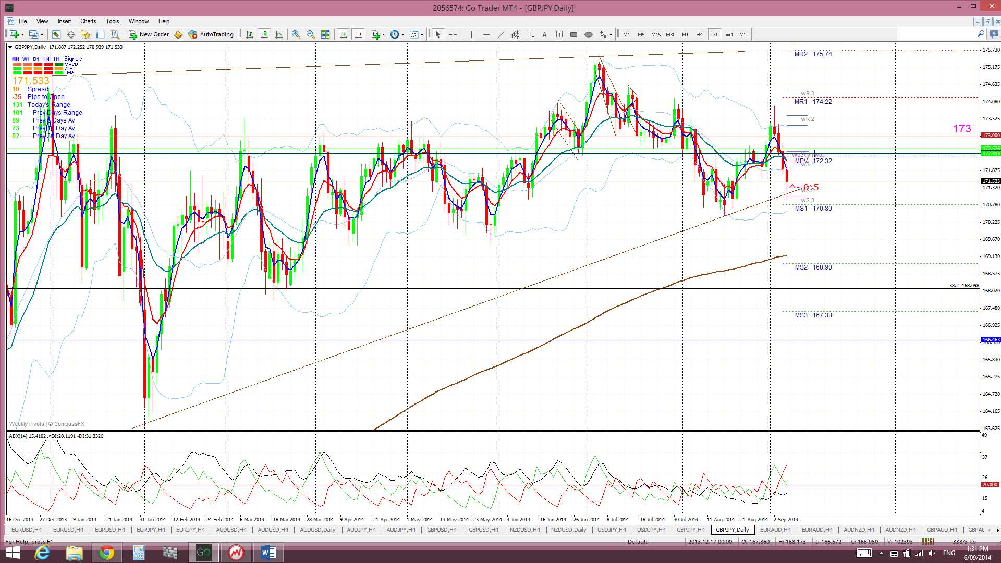1001x563 pixels.
Task: Open the Charts menu
Action: 88,21
